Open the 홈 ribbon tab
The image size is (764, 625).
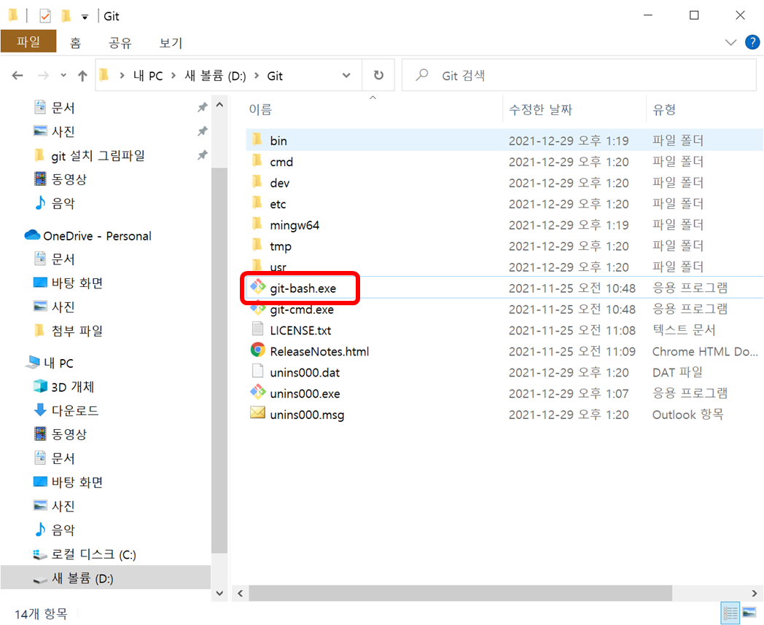click(75, 43)
